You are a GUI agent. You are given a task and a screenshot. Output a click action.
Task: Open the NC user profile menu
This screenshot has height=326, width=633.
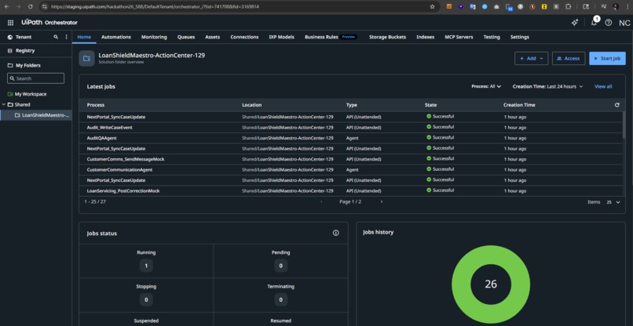pos(624,23)
